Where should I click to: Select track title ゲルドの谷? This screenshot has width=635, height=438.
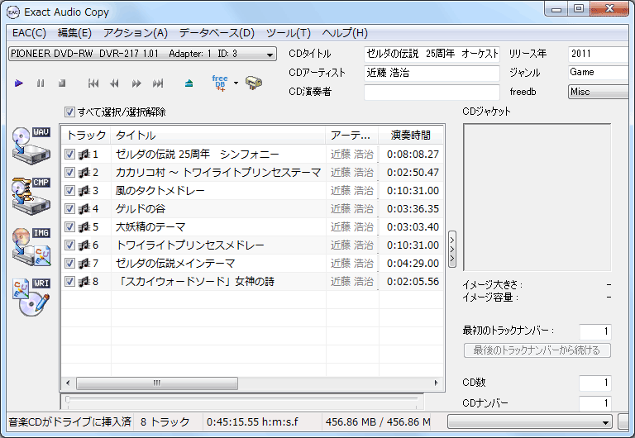[x=141, y=209]
